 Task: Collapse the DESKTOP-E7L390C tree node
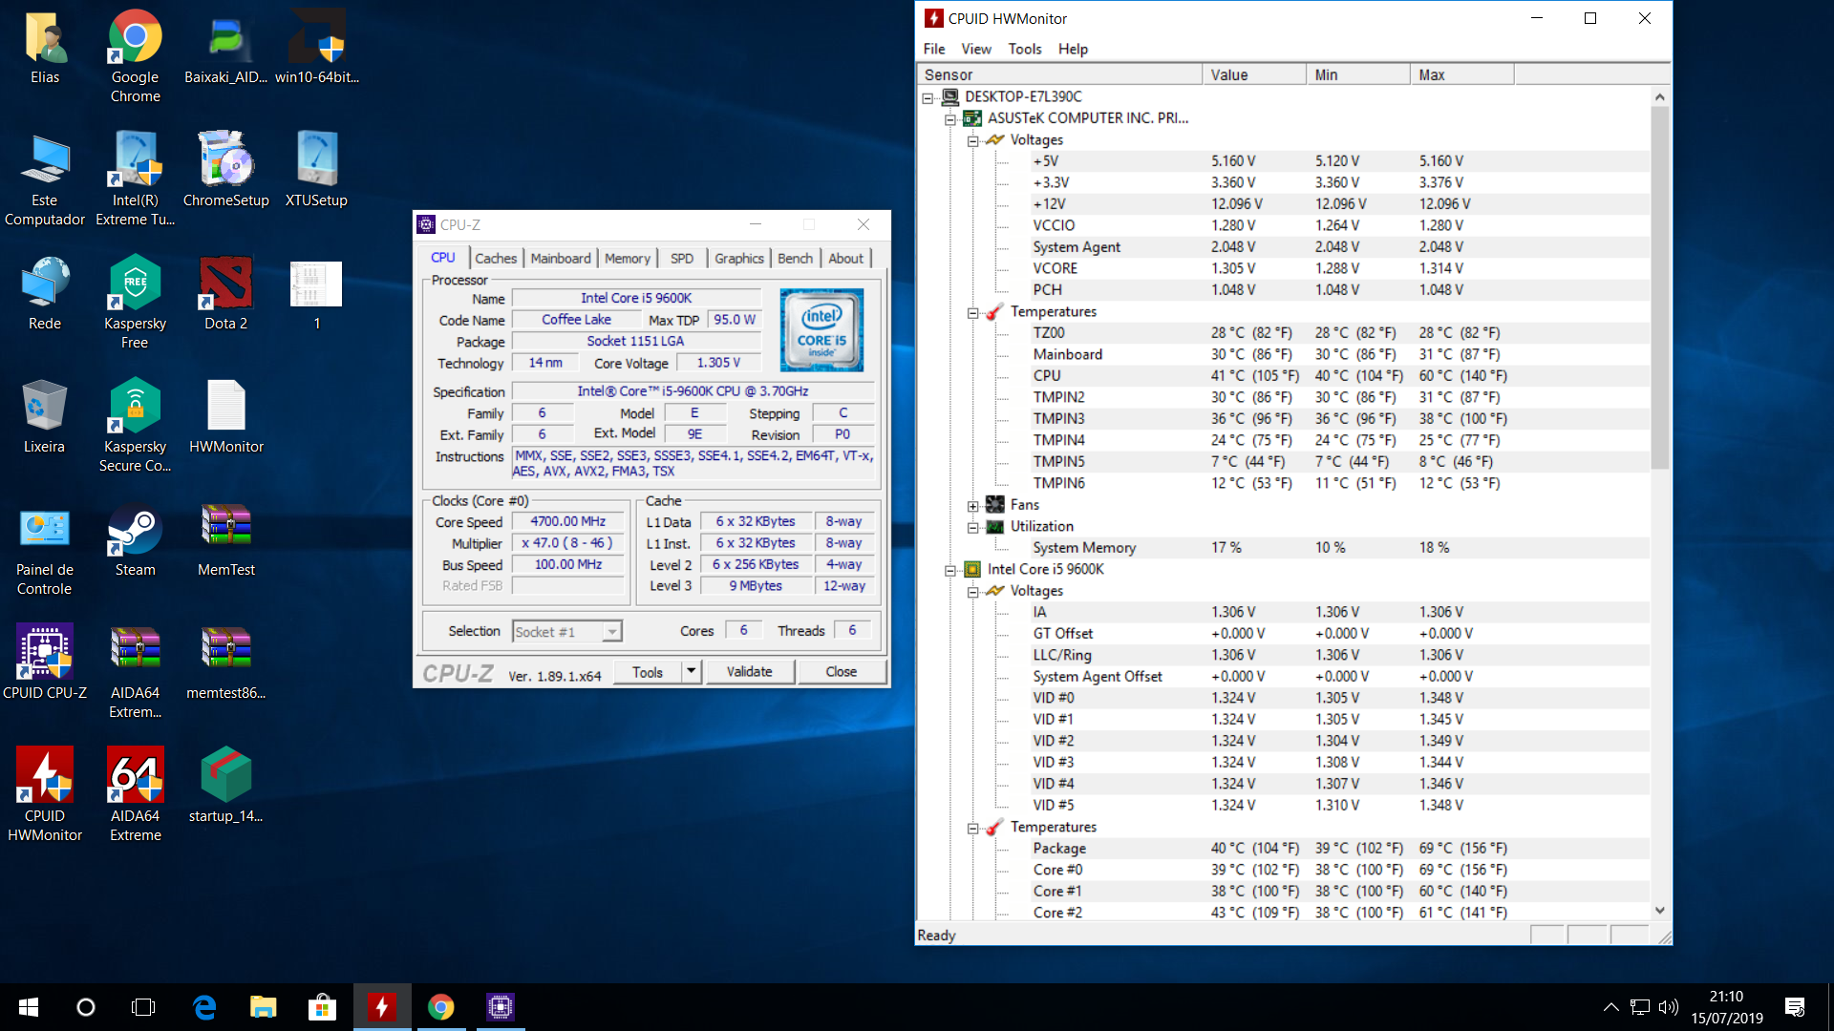click(928, 97)
